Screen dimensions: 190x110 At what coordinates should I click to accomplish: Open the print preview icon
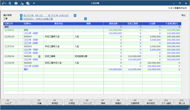[10, 3]
